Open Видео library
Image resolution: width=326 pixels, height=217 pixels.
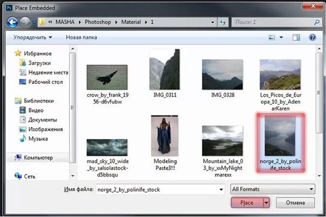pyautogui.click(x=36, y=110)
